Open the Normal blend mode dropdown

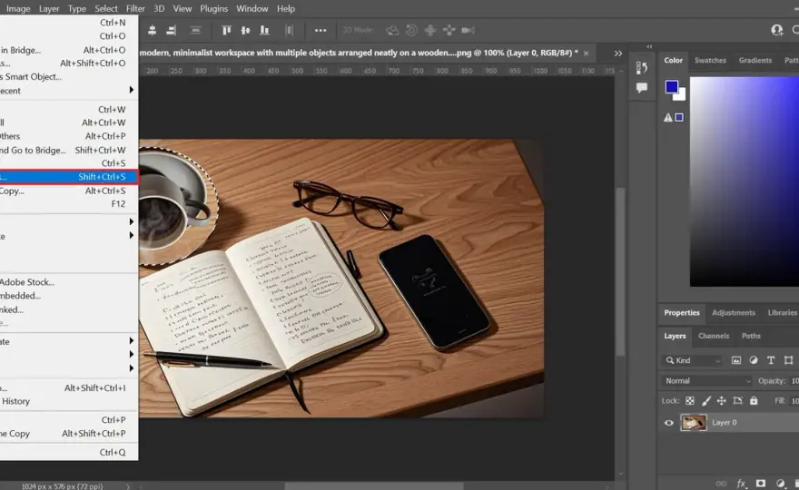(706, 381)
